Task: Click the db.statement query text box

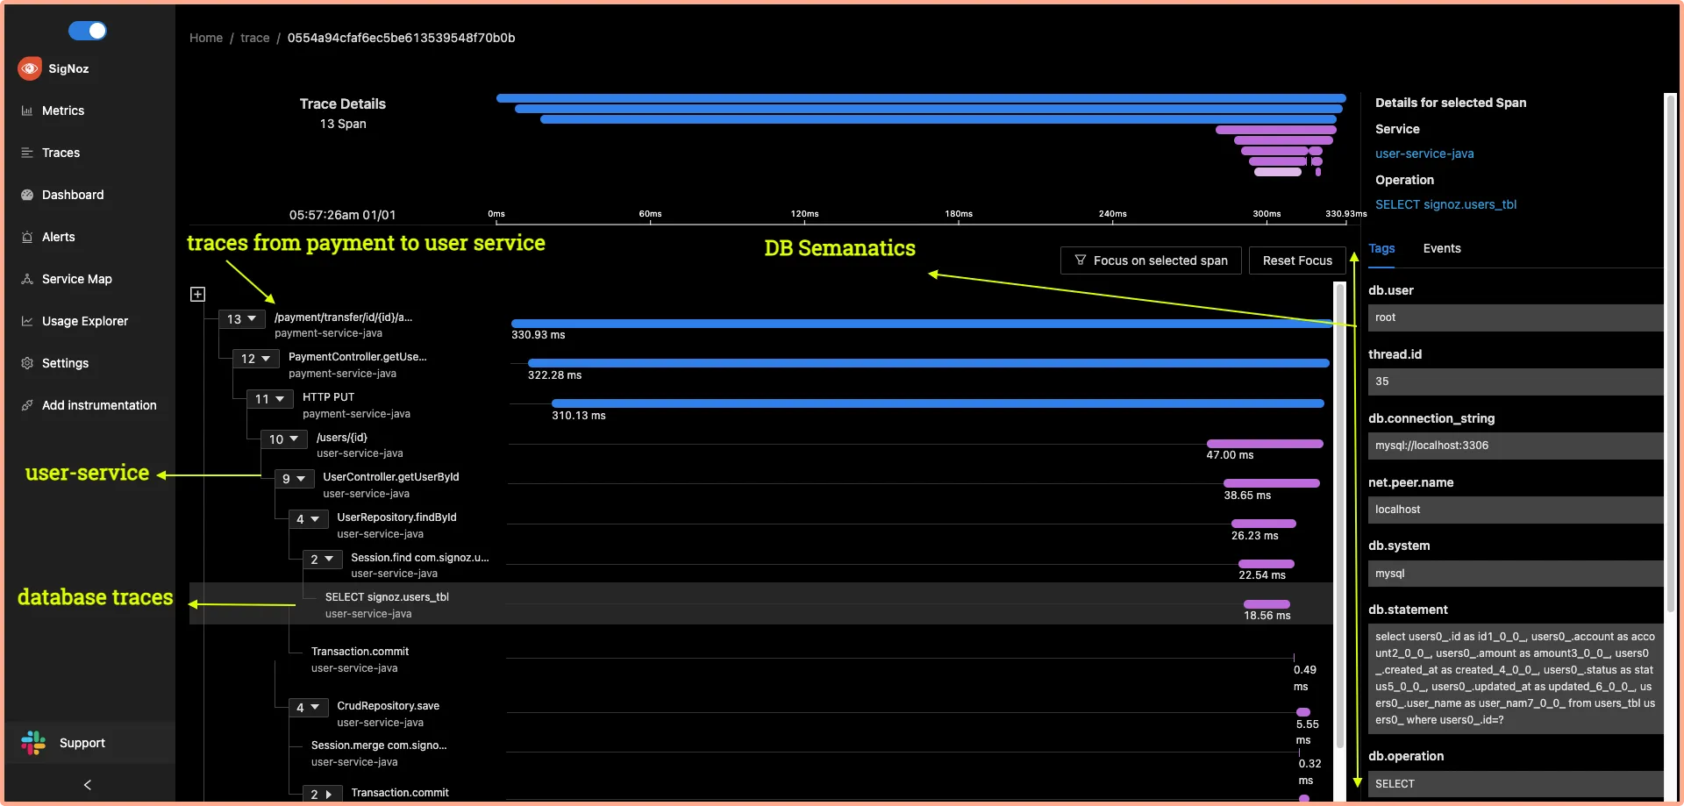Action: tap(1516, 679)
